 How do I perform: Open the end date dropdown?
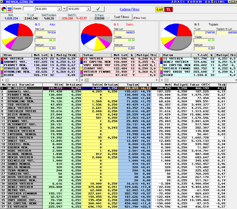pos(89,9)
